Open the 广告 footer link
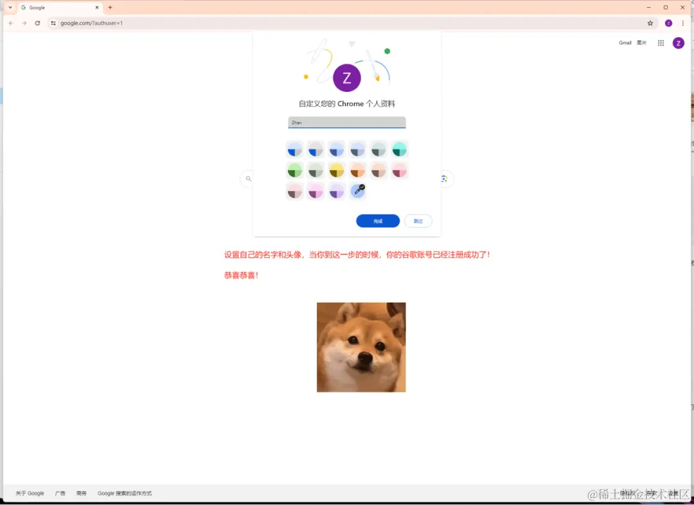The image size is (694, 505). click(x=60, y=493)
